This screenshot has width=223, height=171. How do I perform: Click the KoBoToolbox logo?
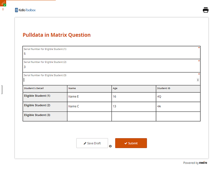(25, 10)
